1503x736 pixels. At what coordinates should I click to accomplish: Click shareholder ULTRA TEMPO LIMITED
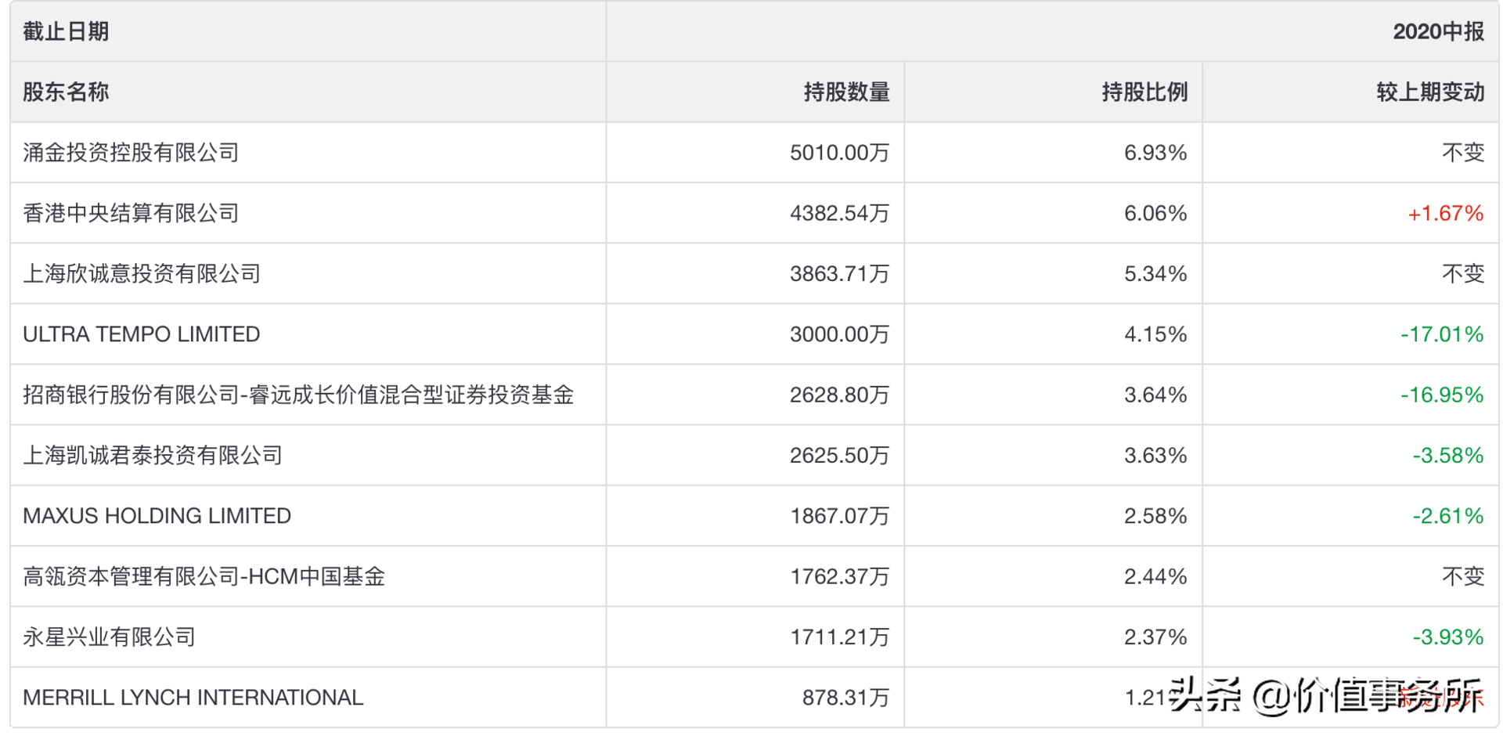[142, 334]
